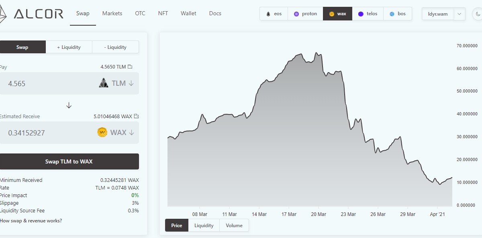This screenshot has height=238, width=482.
Task: Click the swap direction arrow icon
Action: tap(69, 105)
